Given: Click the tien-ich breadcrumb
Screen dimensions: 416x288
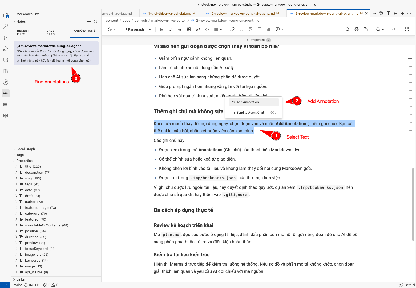Looking at the screenshot, I should tap(141, 21).
